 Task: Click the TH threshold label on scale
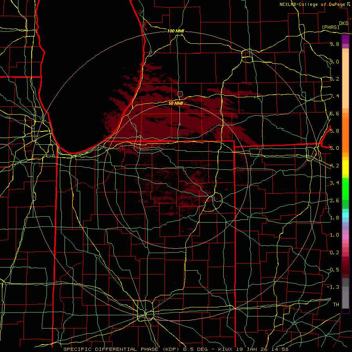(x=336, y=304)
